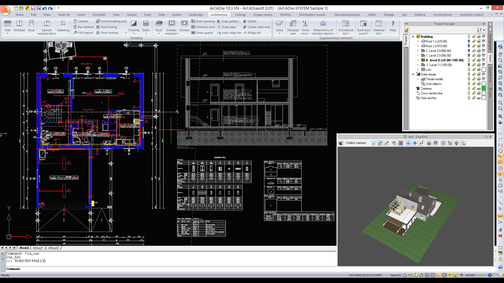Expand the Roof 2 (+510.00) tree node
This screenshot has width=504, height=283.
[x=418, y=46]
